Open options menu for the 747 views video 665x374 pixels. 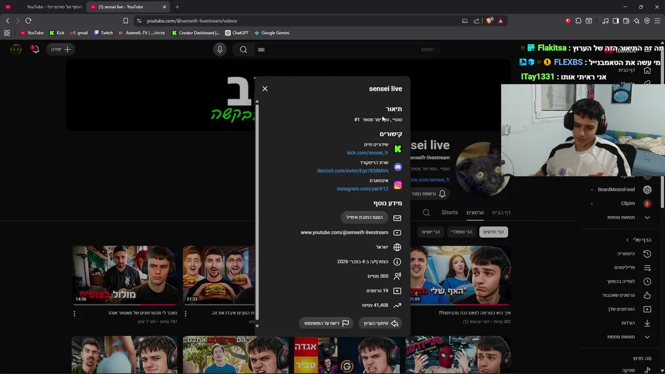coord(74,314)
